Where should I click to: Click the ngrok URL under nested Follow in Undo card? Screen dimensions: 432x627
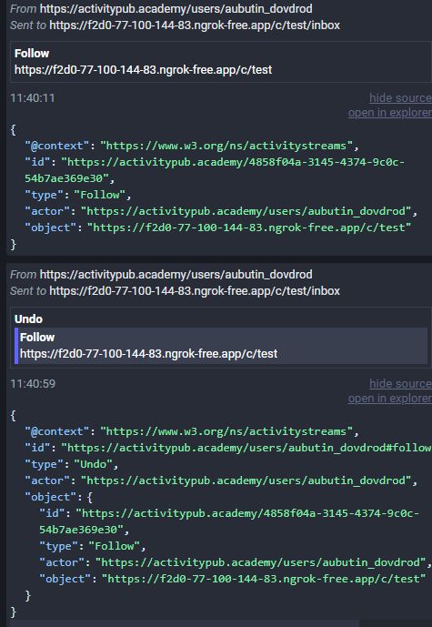coord(148,354)
